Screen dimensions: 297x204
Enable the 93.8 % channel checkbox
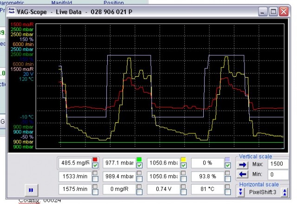228,179
